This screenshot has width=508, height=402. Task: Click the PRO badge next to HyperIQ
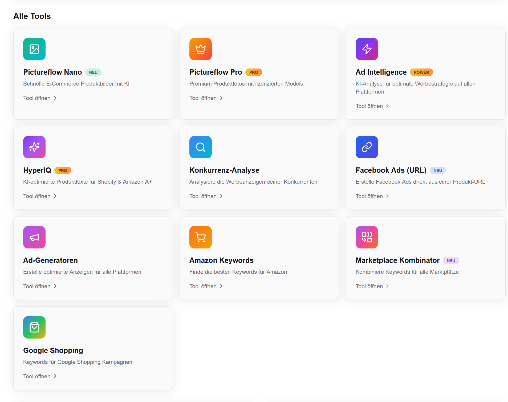(x=63, y=170)
